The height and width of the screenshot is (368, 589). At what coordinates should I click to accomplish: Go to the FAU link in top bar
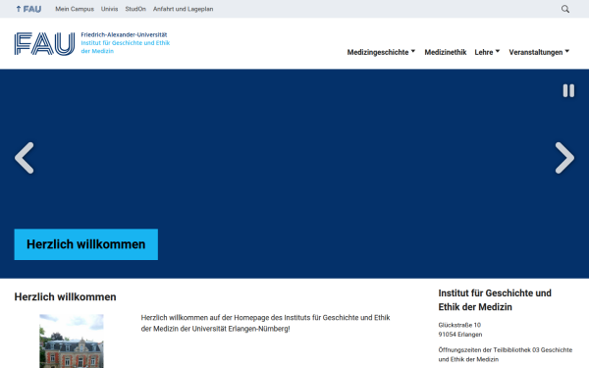(28, 9)
